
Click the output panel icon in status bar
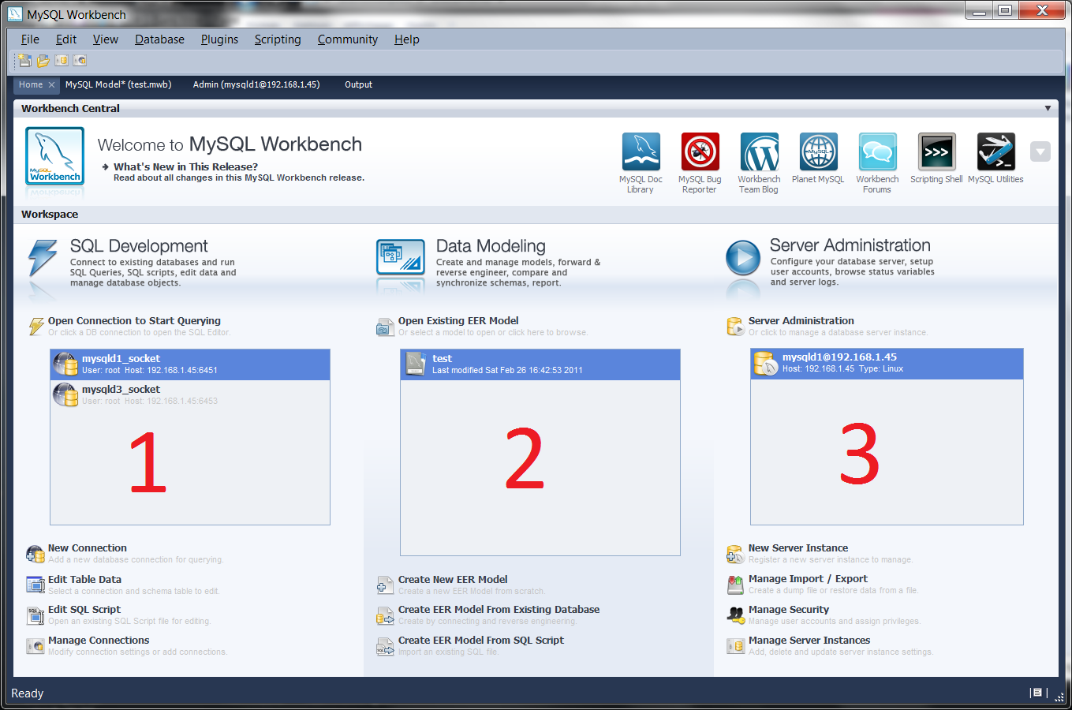click(x=1037, y=693)
